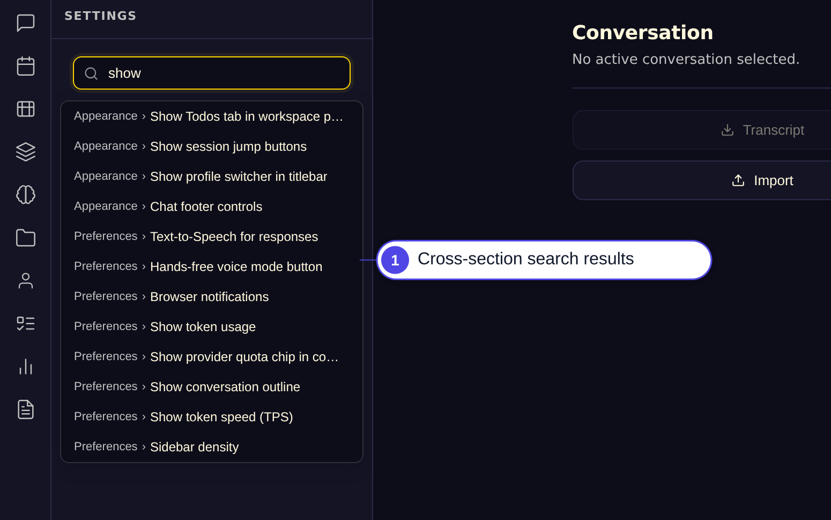This screenshot has width=831, height=520.
Task: Open the brain icon in sidebar
Action: 25,195
